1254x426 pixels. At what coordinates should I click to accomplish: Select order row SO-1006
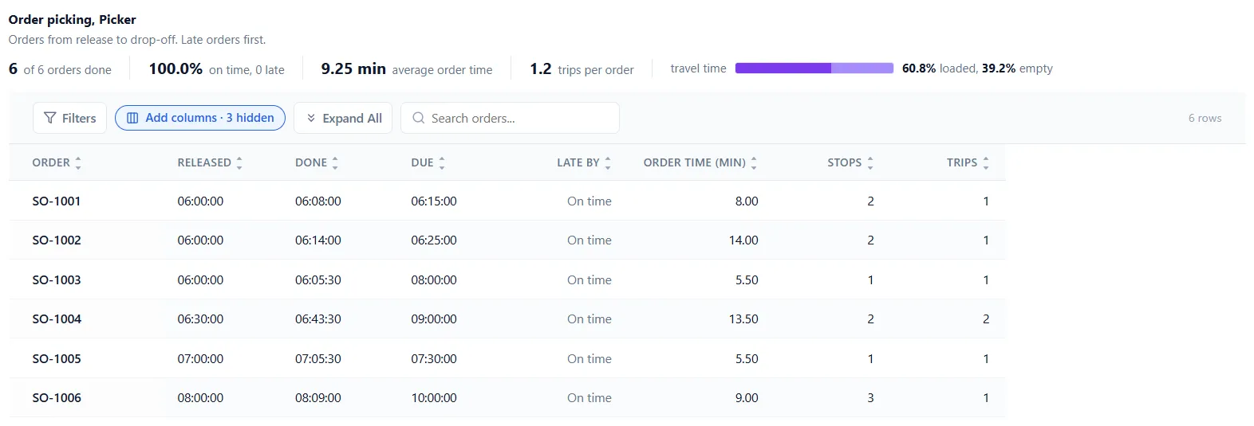point(507,397)
